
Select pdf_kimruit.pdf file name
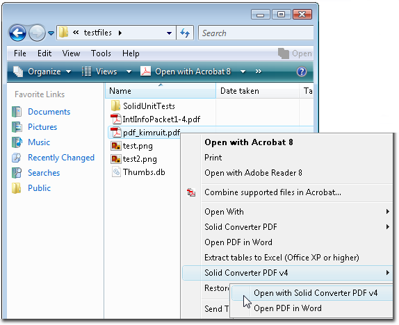(152, 133)
